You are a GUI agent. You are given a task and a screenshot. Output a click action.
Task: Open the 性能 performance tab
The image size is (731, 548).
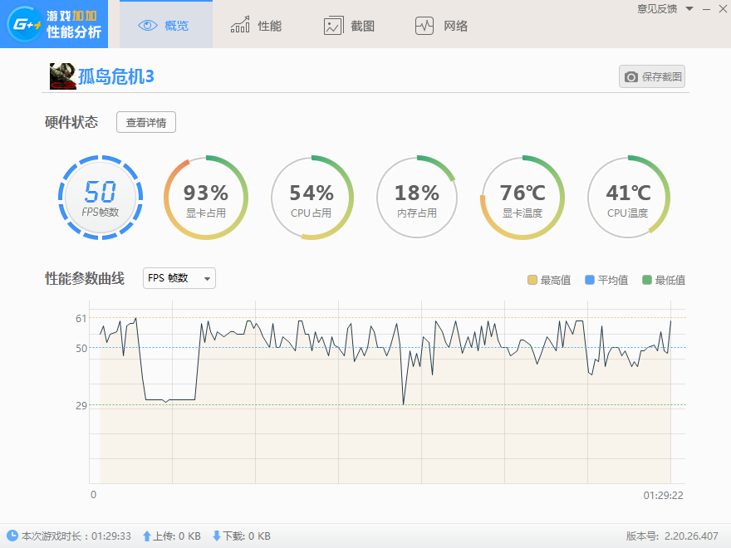257,26
